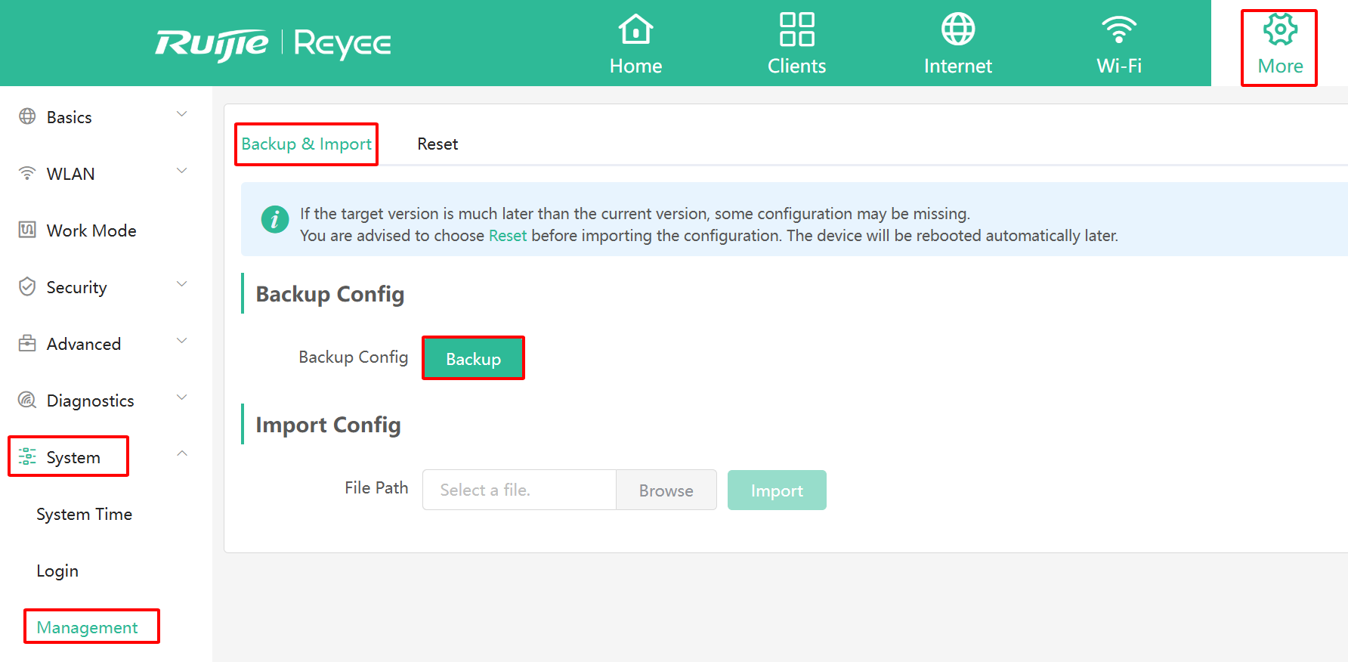Screen dimensions: 1348x662
Task: Click the Work Mode sidebar icon
Action: click(27, 230)
